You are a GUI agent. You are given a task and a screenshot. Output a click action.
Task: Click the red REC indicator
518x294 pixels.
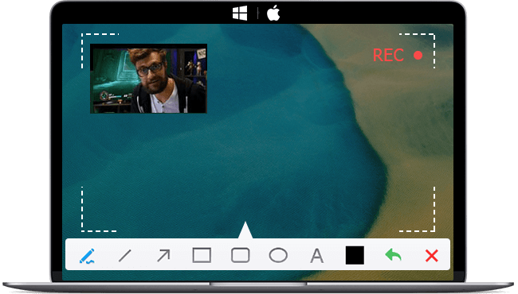pyautogui.click(x=398, y=55)
